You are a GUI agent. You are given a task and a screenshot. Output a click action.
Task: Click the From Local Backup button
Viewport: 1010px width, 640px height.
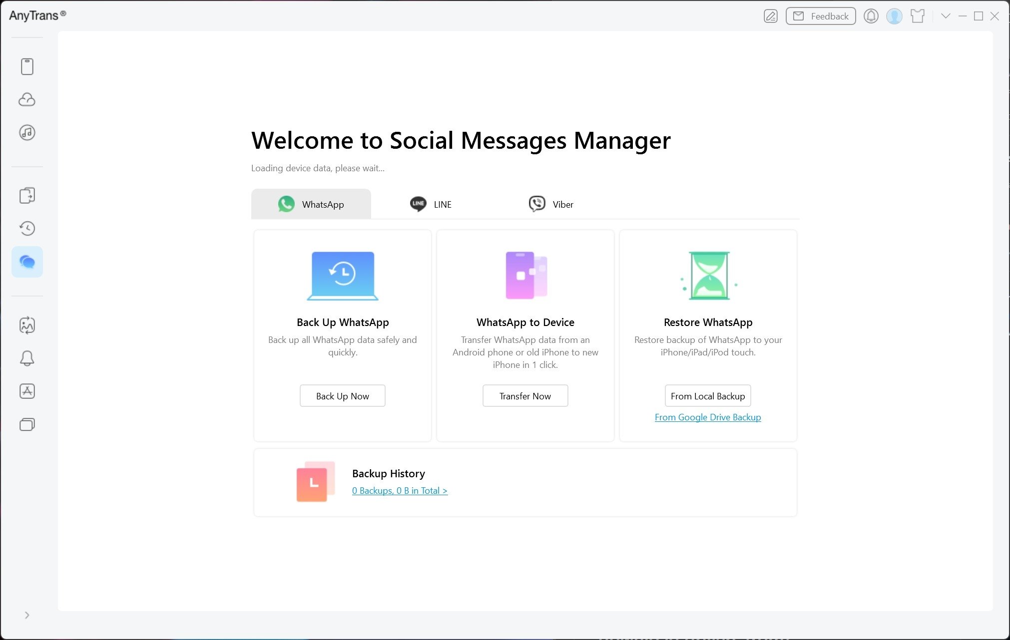[707, 395]
